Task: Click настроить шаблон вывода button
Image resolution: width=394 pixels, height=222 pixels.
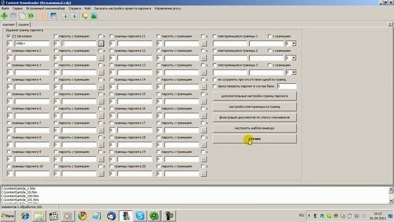Action: [x=254, y=128]
